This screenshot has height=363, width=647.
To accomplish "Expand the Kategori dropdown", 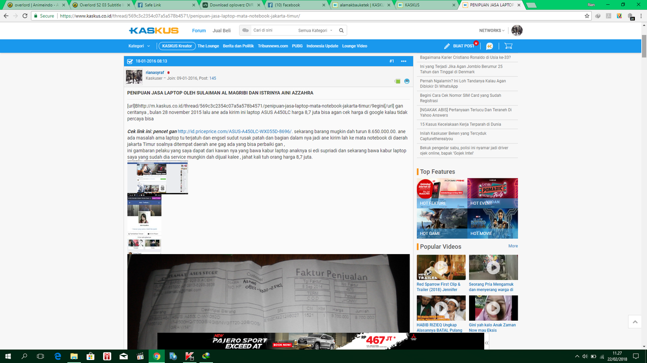I will 139,46.
